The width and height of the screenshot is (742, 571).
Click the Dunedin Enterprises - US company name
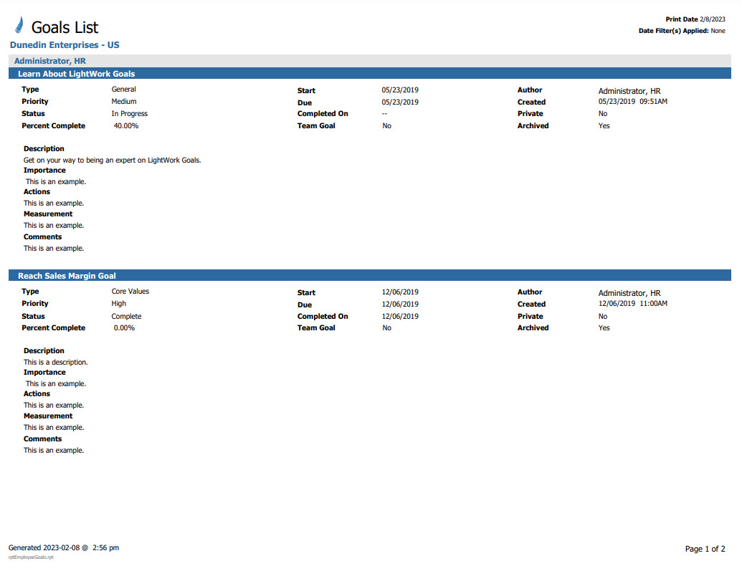tap(65, 45)
